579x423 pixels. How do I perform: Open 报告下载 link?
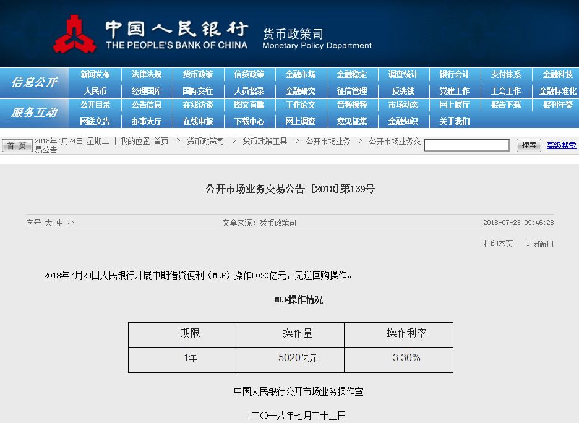506,105
